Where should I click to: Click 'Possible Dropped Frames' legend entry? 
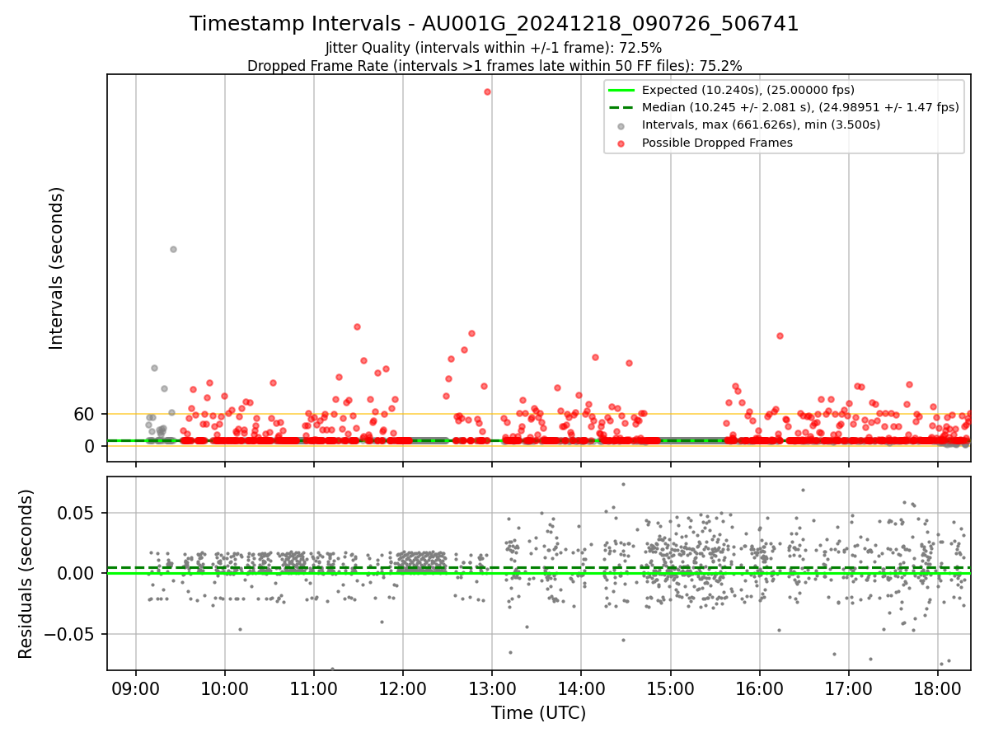pos(717,143)
